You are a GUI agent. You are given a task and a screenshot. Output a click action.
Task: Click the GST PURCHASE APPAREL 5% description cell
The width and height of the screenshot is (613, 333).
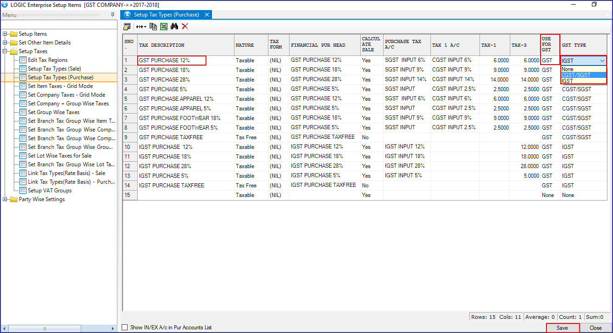click(186, 109)
